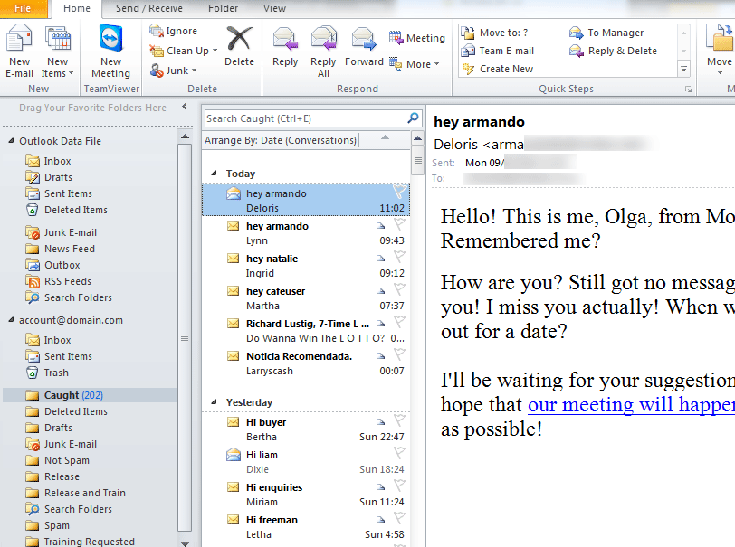Flag the message from Lynn
The image size is (735, 547).
point(399,224)
